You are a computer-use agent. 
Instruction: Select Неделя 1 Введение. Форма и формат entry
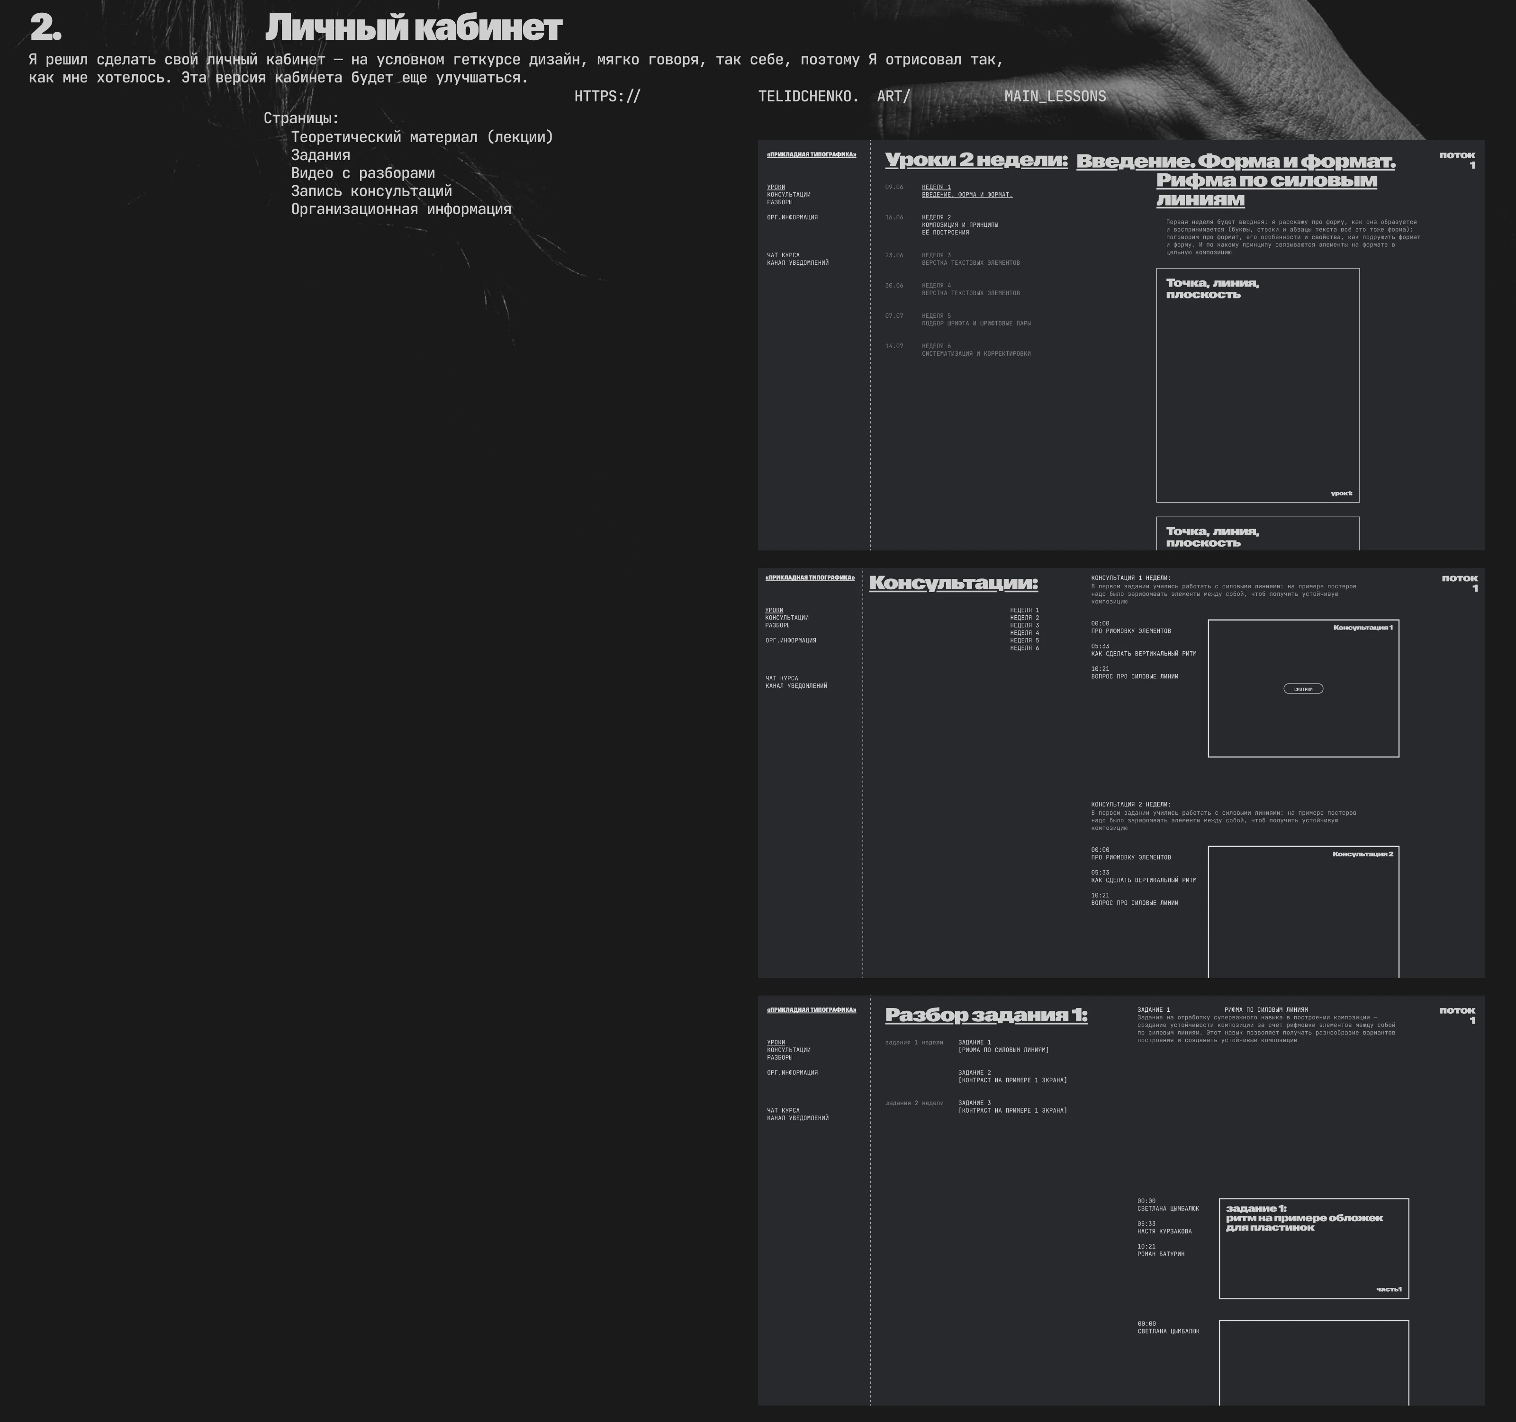point(966,190)
